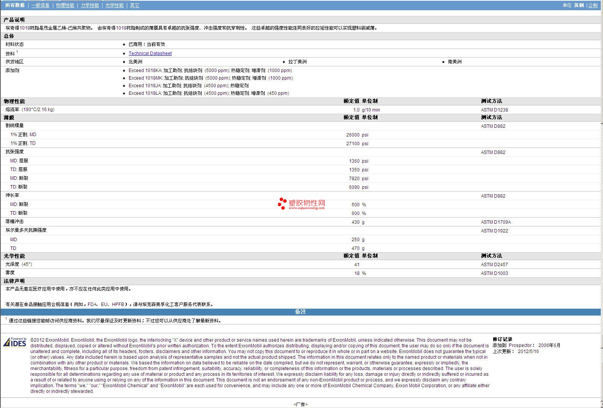
Task: Switch to the 一般信息 tab
Action: click(40, 5)
